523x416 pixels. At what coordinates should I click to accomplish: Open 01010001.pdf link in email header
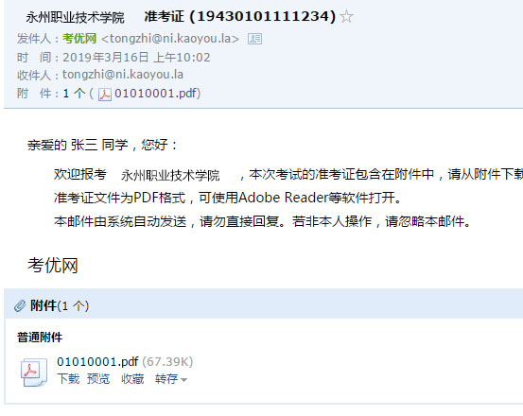click(x=156, y=94)
